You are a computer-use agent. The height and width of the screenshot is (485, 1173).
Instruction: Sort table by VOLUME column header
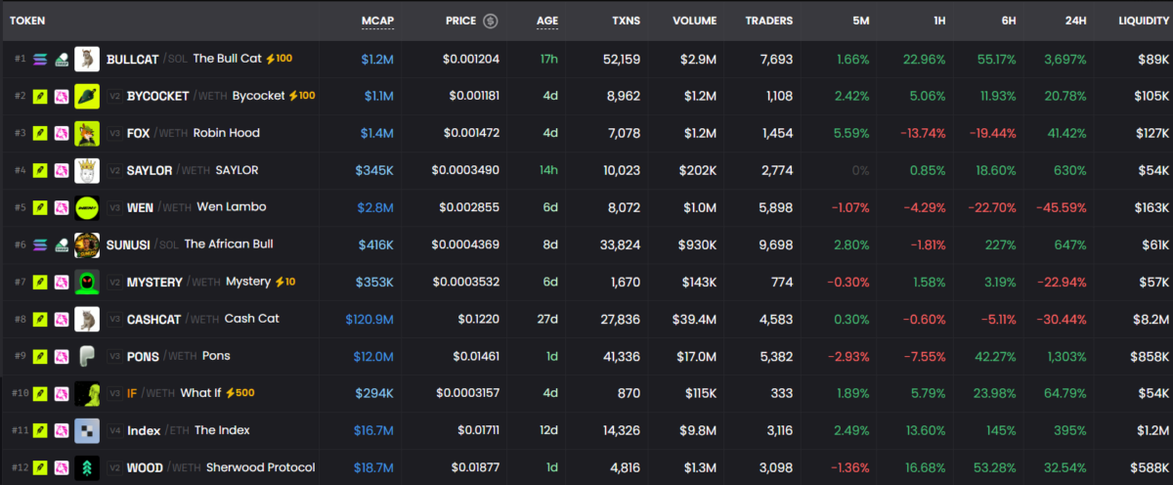coord(694,21)
